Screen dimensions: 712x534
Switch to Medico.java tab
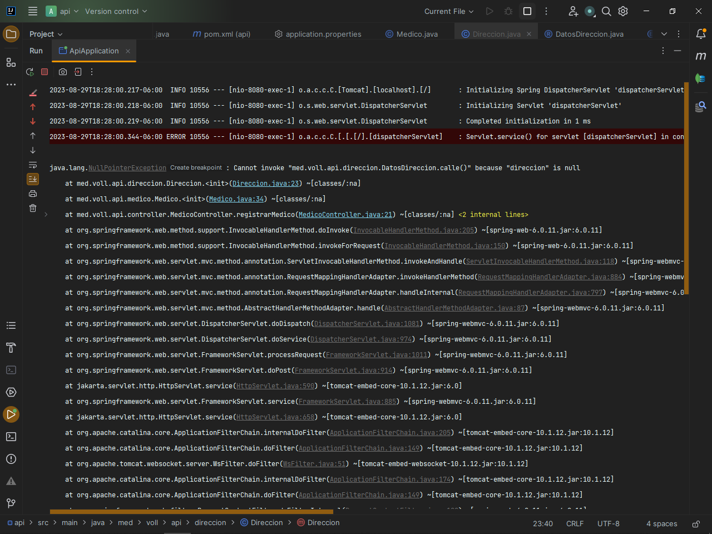(412, 34)
